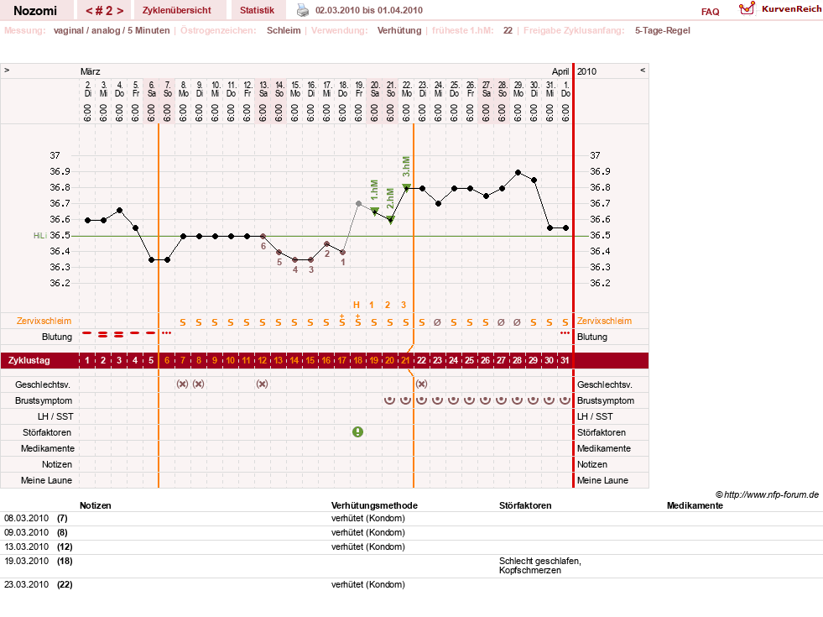823x617 pixels.
Task: Click the note row dated 08.03.2010
Action: 411,518
